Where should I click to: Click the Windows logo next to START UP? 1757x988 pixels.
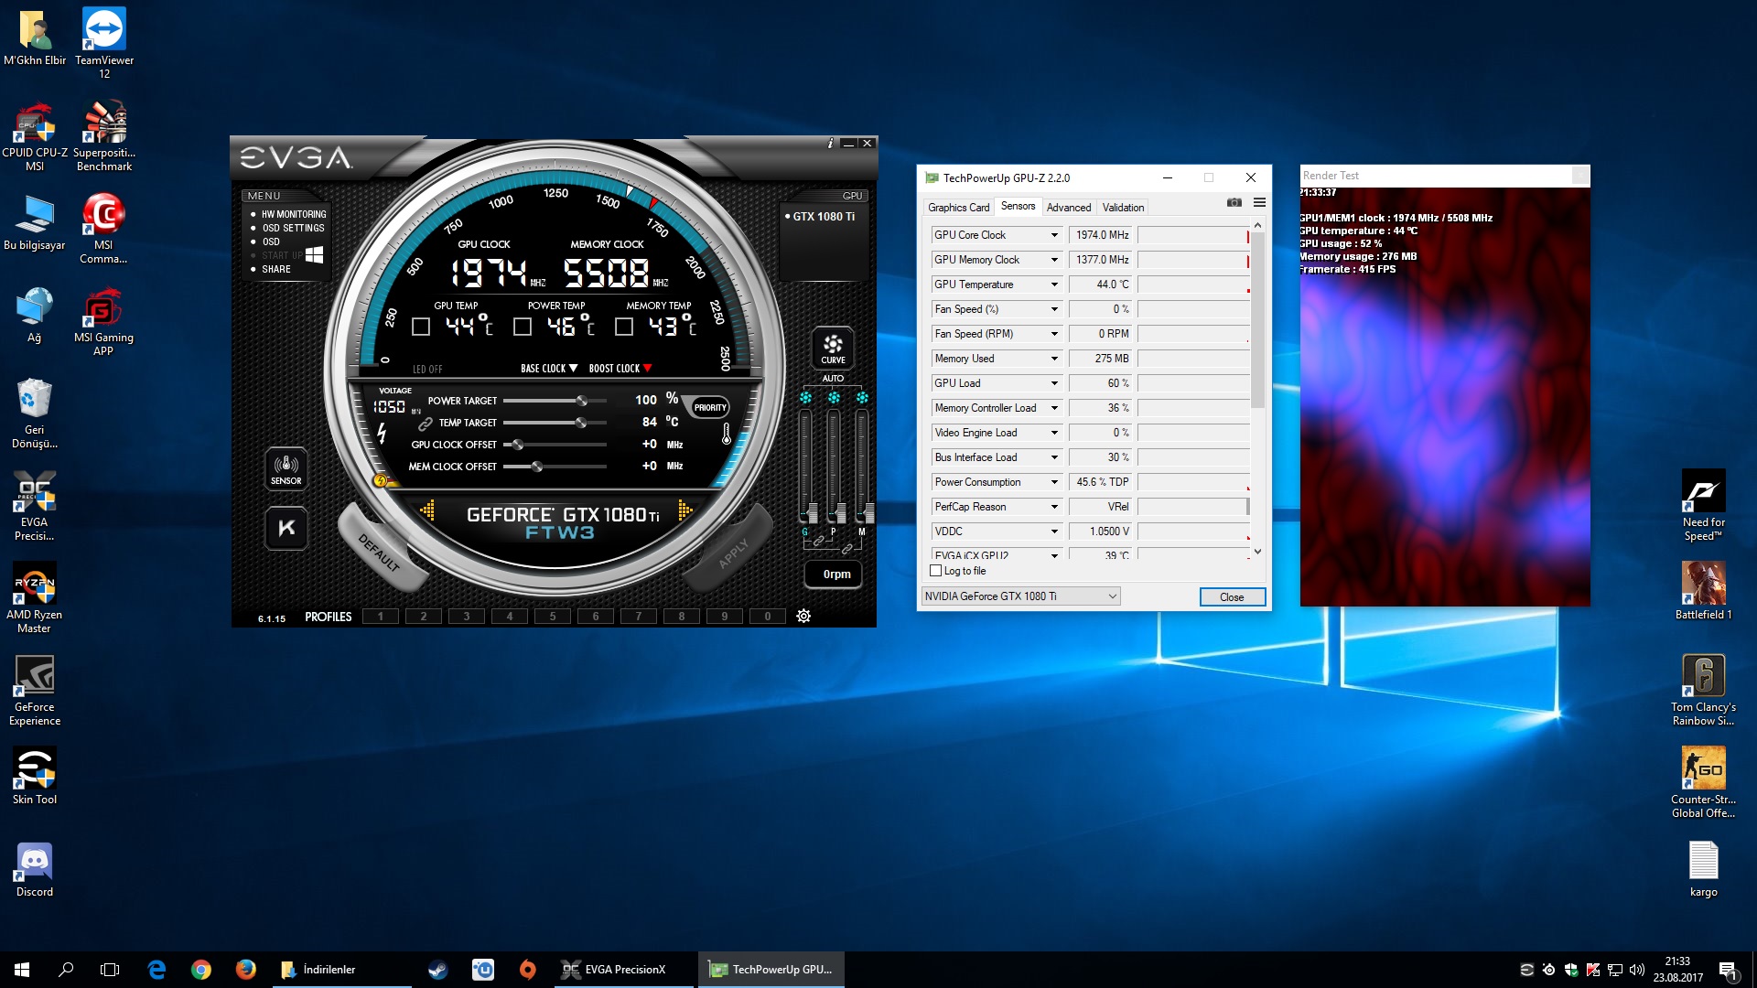(x=314, y=254)
